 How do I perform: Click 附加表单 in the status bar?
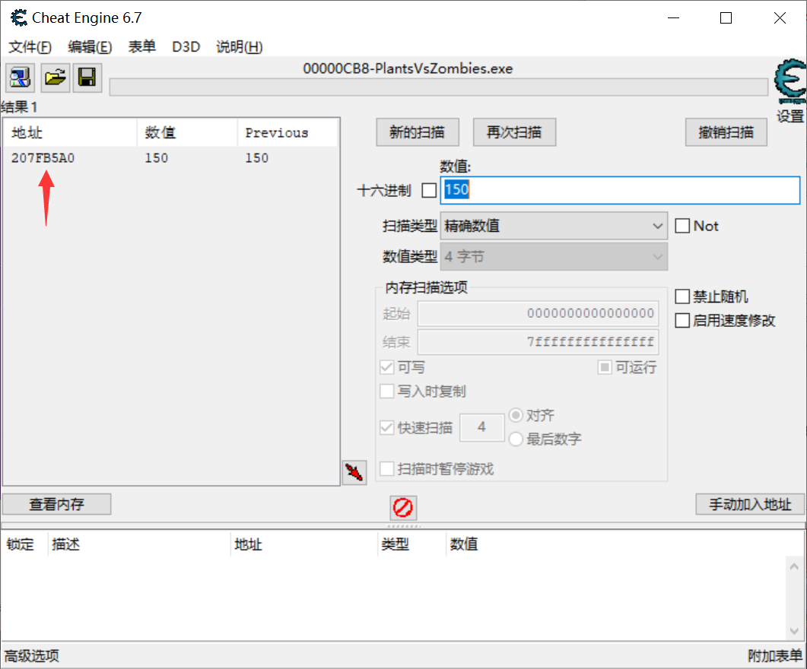click(775, 656)
